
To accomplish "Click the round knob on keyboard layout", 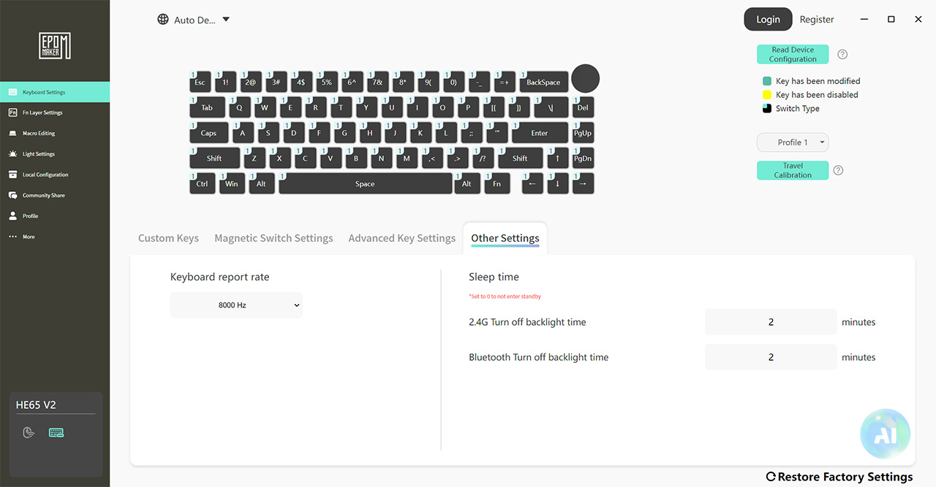I will (585, 79).
